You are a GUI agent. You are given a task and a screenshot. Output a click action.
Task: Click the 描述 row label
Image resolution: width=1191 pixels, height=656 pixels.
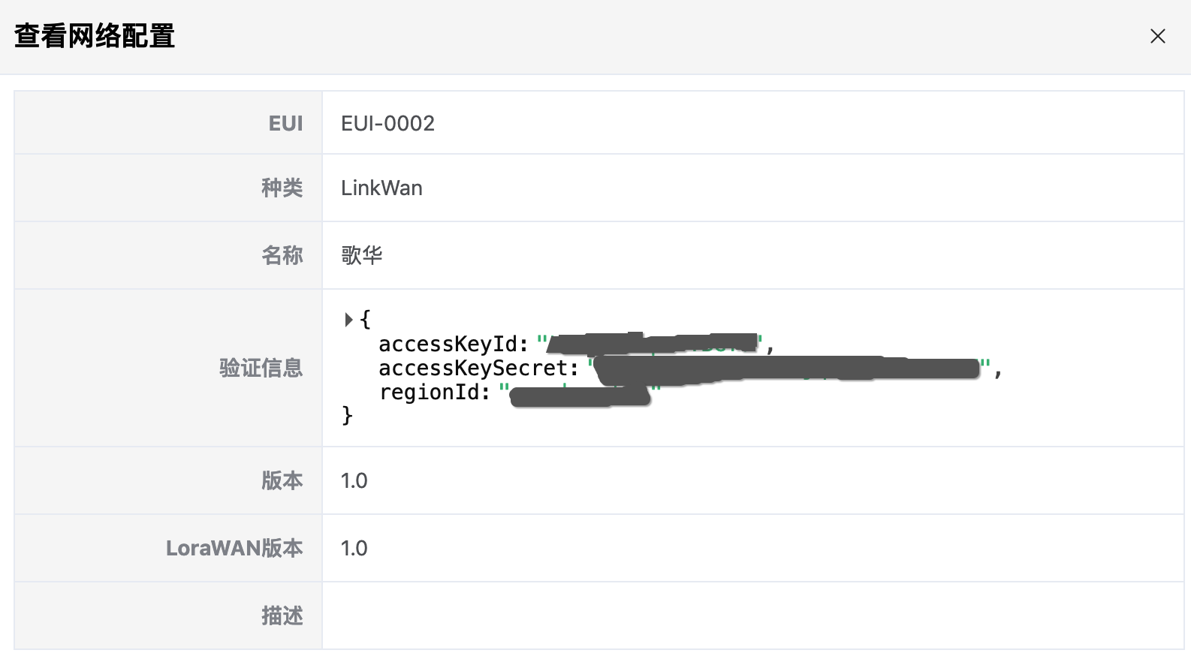[282, 615]
